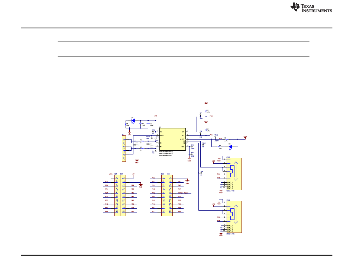Click the Texas Instruments logo
This screenshot has height=272, width=353.
(x=311, y=7)
